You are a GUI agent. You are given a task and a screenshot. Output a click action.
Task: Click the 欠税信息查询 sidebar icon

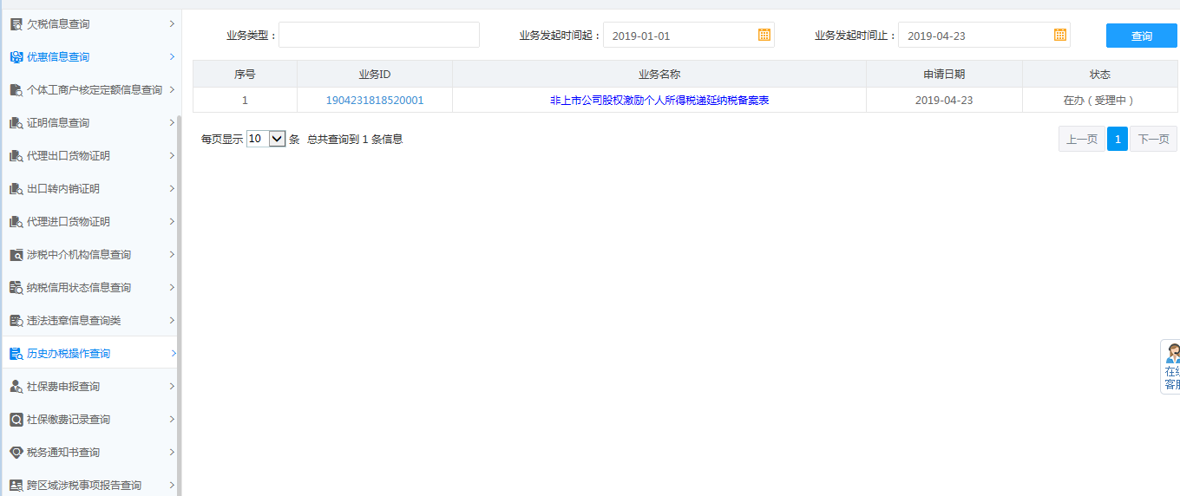pyautogui.click(x=16, y=24)
